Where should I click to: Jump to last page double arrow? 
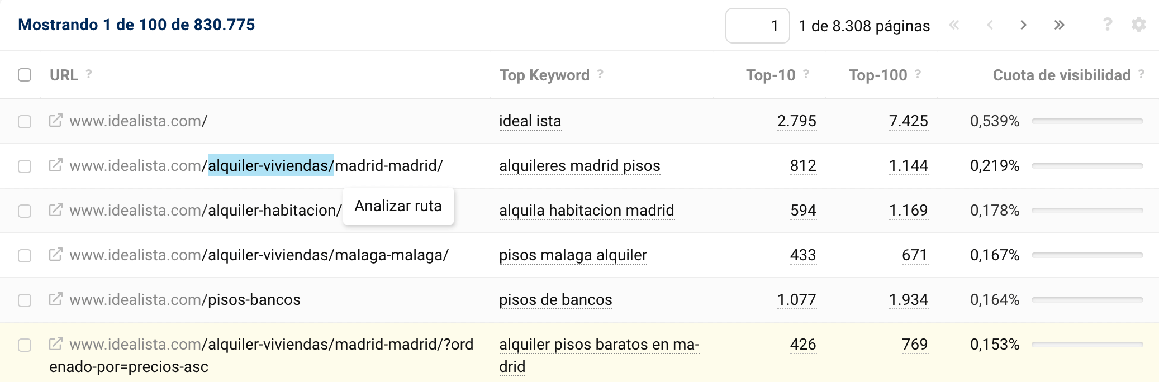click(1059, 25)
